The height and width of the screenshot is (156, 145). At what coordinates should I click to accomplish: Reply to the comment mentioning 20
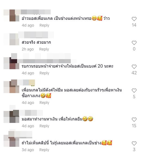[x=44, y=73]
